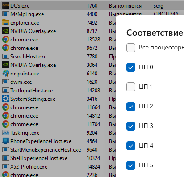Click the "Выполняется" status of DCS.exe

click(125, 6)
